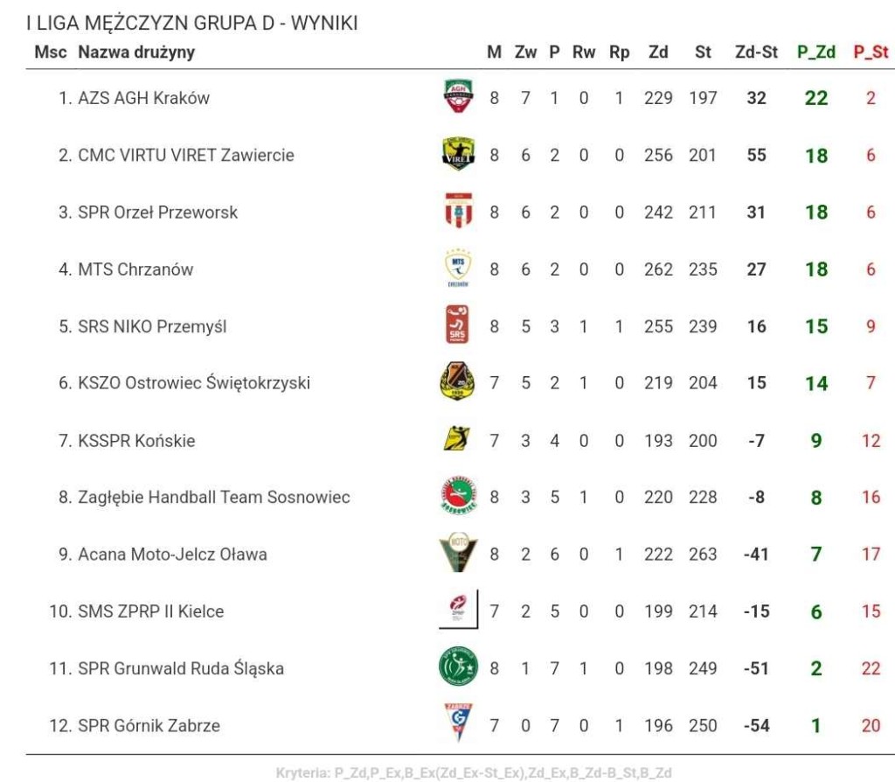Click the SRS NIKO Przemyśl red logo
This screenshot has height=782, width=895.
[x=457, y=325]
